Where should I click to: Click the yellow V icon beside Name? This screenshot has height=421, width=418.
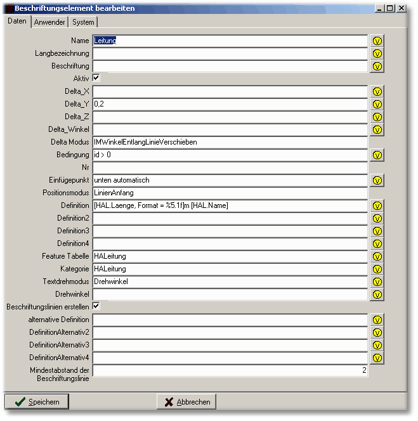click(377, 41)
